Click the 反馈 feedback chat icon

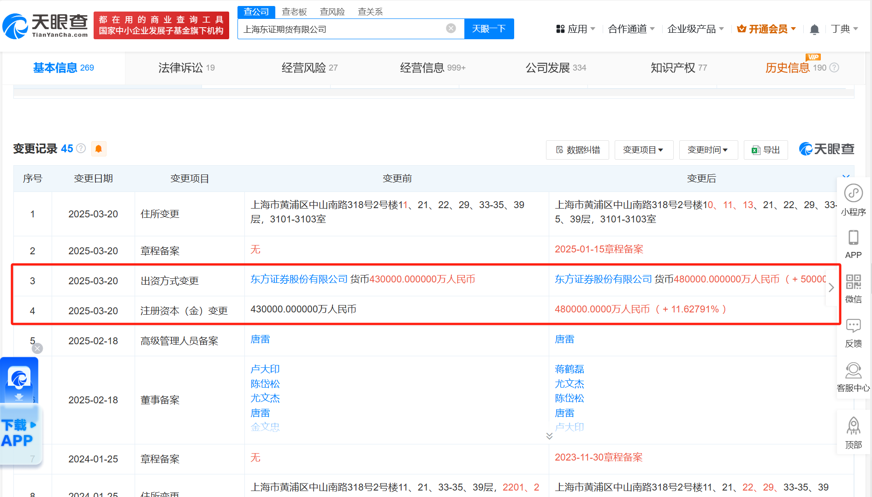853,326
